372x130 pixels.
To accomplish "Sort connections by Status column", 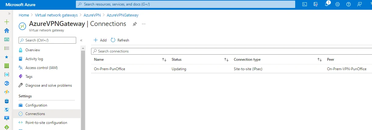I will (x=226, y=60).
